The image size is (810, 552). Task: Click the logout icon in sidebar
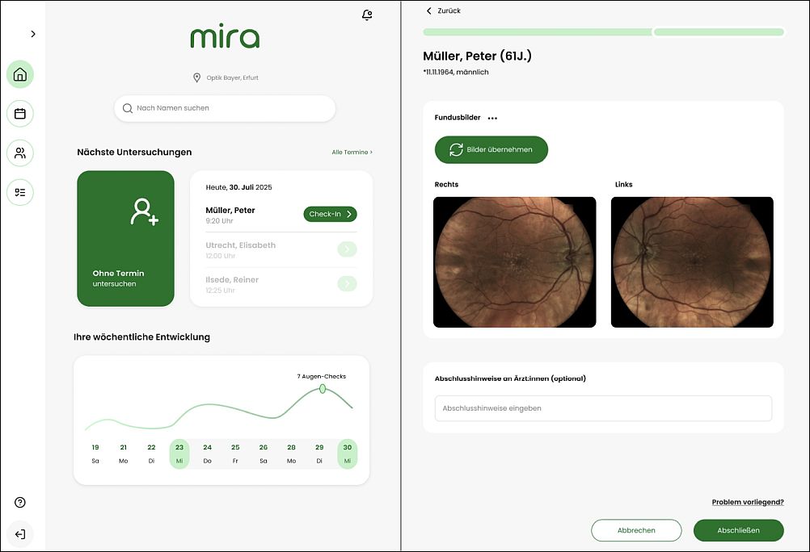20,533
